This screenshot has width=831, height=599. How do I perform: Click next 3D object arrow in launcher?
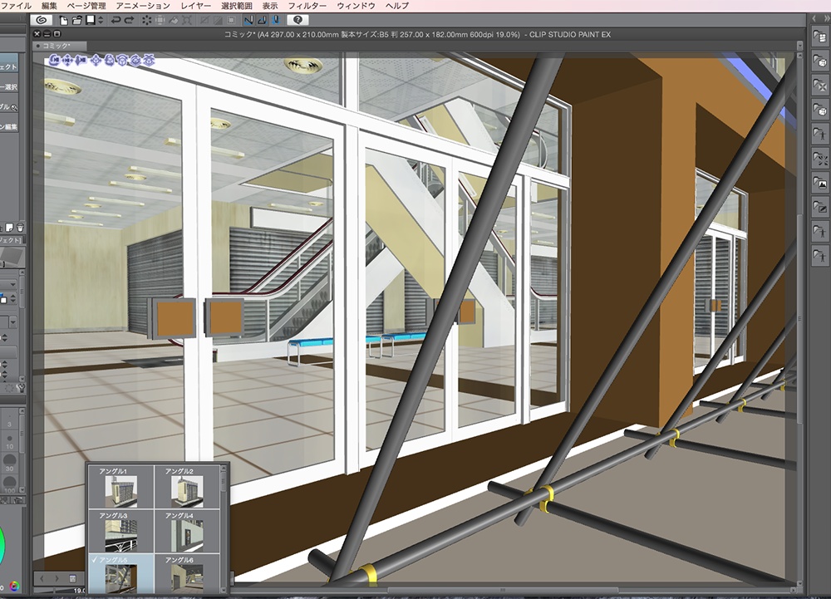click(x=57, y=578)
